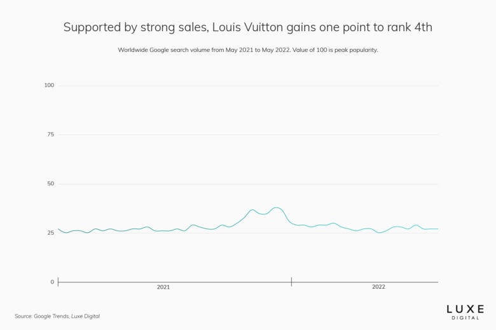496x330 pixels.
Task: Select the 2021 label on the x-axis
Action: [x=163, y=287]
